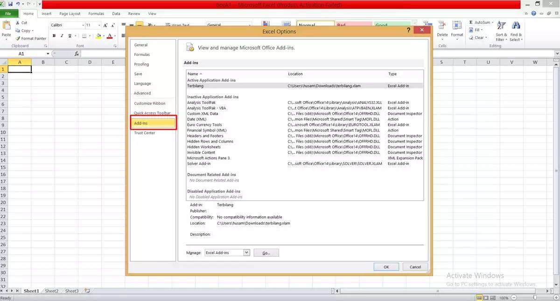Click the Cut scissors icon
This screenshot has width=560, height=301.
click(18, 23)
